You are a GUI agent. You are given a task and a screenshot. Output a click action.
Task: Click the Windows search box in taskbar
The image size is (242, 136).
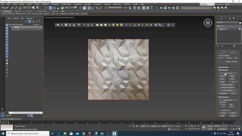(x=28, y=133)
